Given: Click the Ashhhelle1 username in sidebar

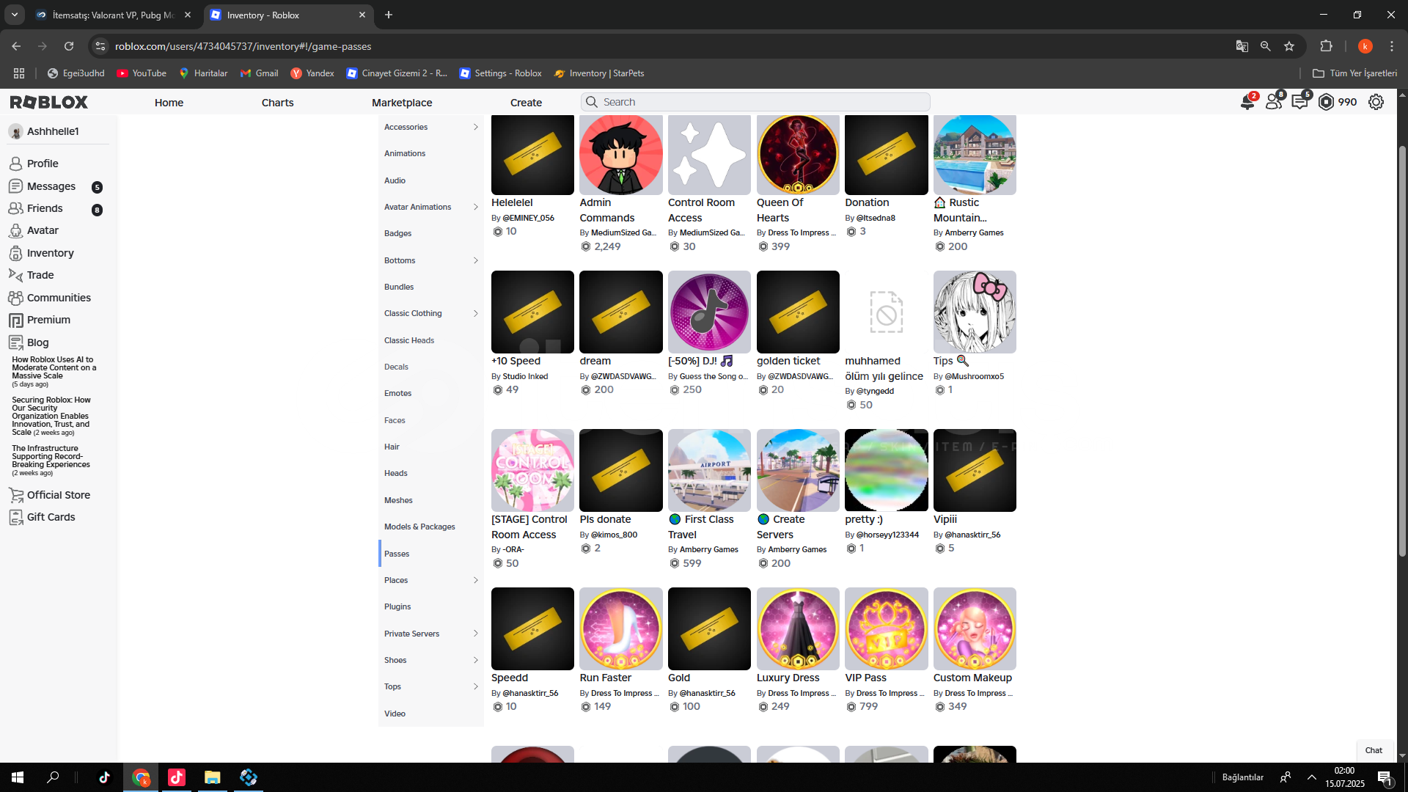Looking at the screenshot, I should [53, 131].
